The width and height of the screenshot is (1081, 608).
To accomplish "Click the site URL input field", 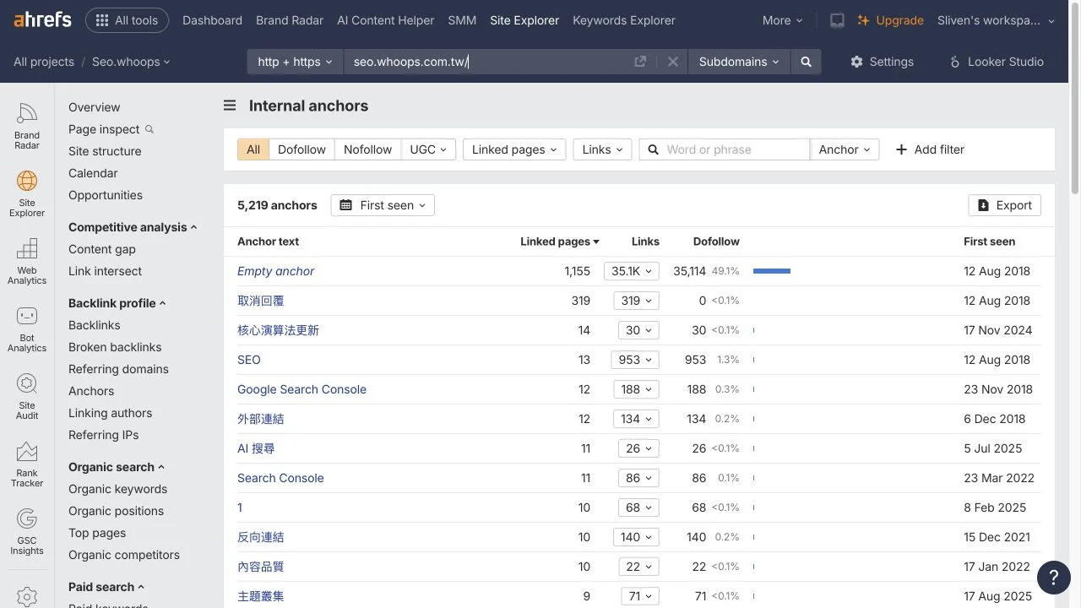I will [490, 62].
